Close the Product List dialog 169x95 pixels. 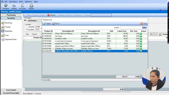coord(144,23)
